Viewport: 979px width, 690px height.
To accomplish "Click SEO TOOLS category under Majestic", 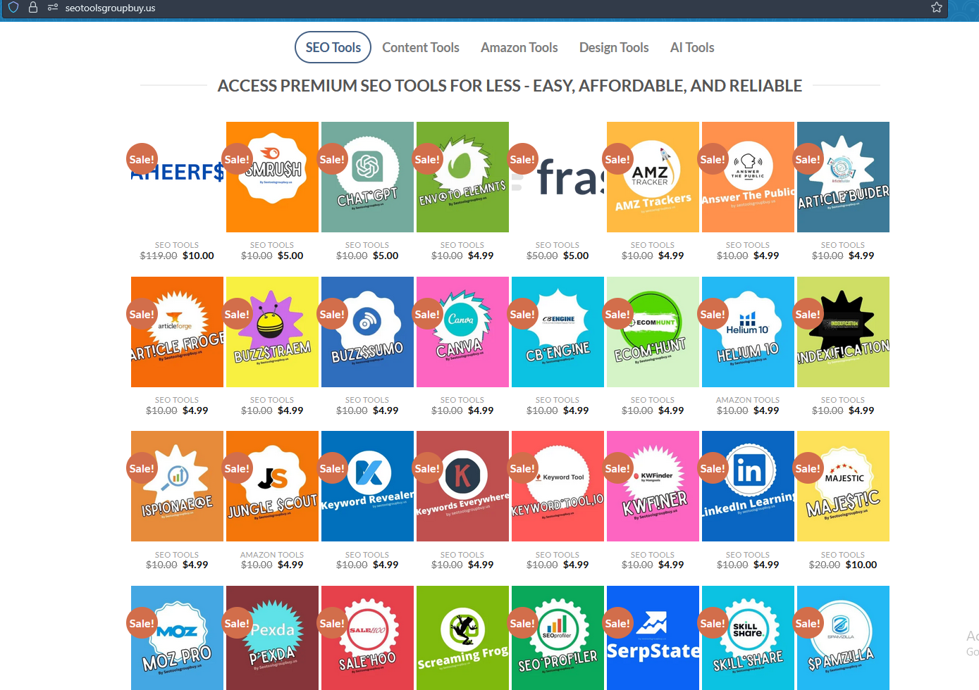I will [x=843, y=555].
